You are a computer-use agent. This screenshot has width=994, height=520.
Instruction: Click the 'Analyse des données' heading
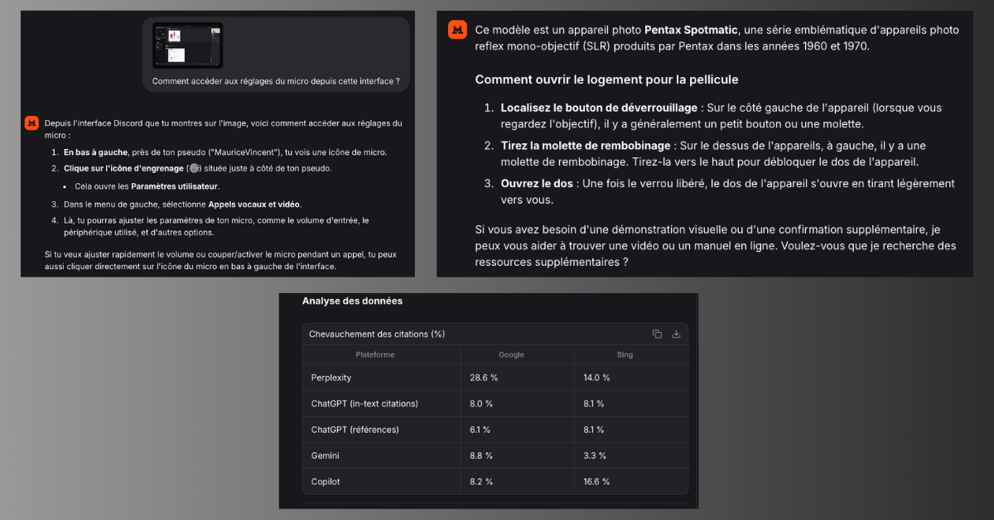(352, 301)
